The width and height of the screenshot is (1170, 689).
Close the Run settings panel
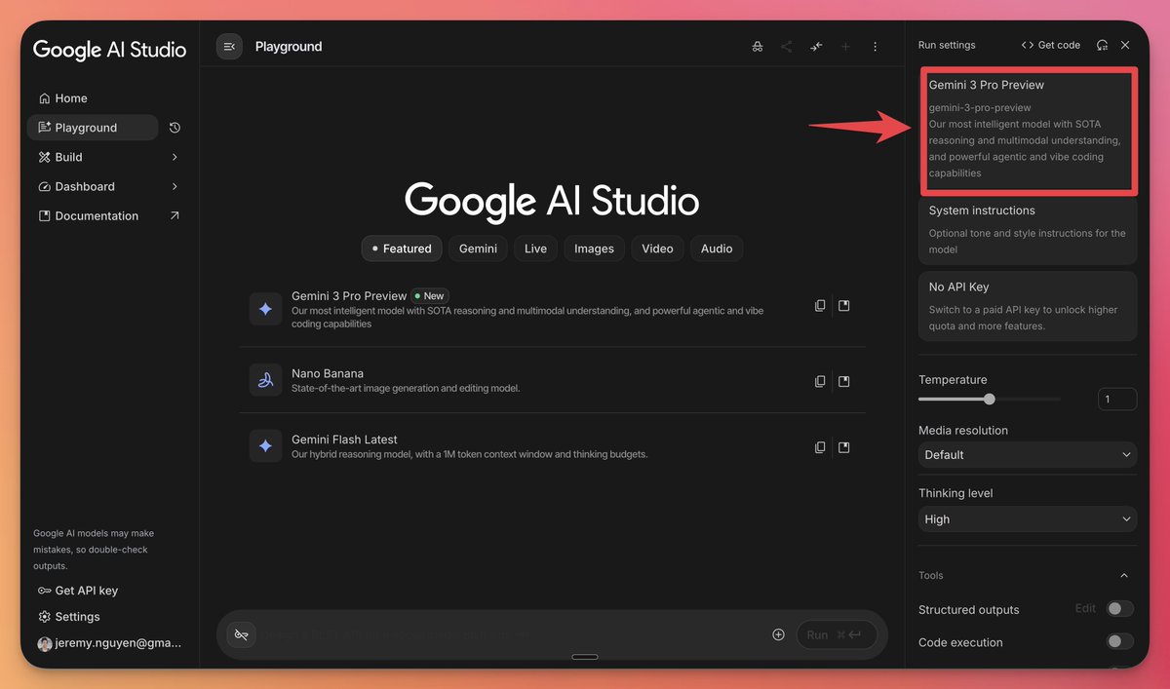[x=1125, y=45]
